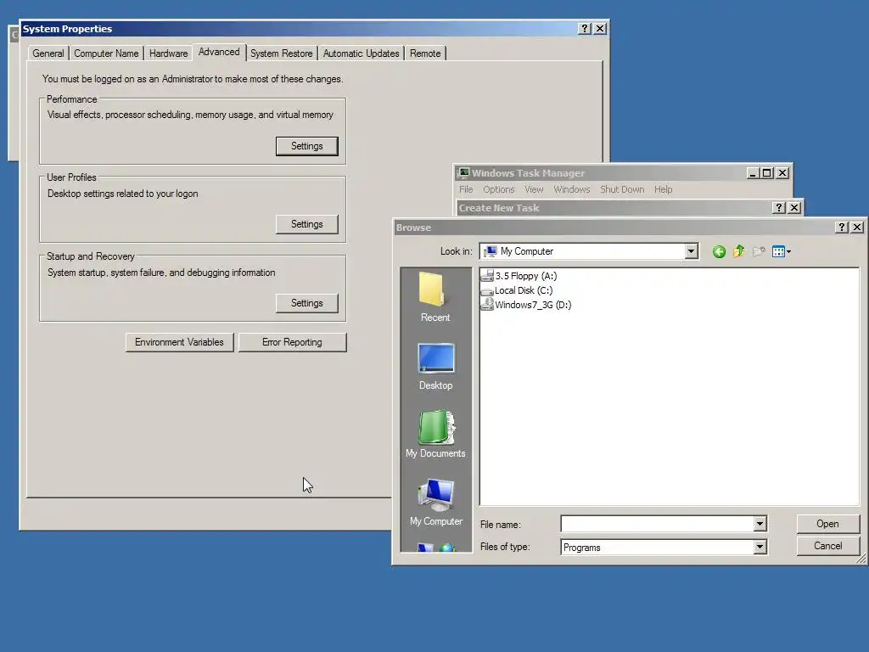Viewport: 869px width, 652px height.
Task: Select Windows7_3G (D:) drive
Action: (526, 305)
